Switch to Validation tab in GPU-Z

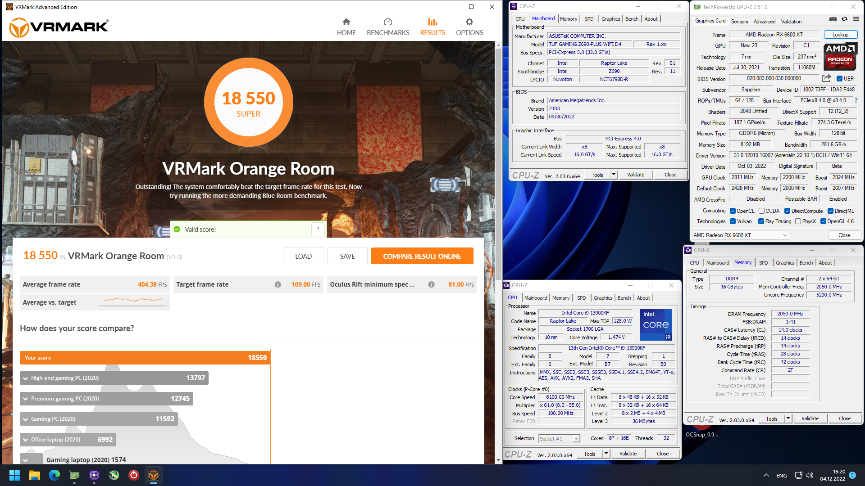791,21
